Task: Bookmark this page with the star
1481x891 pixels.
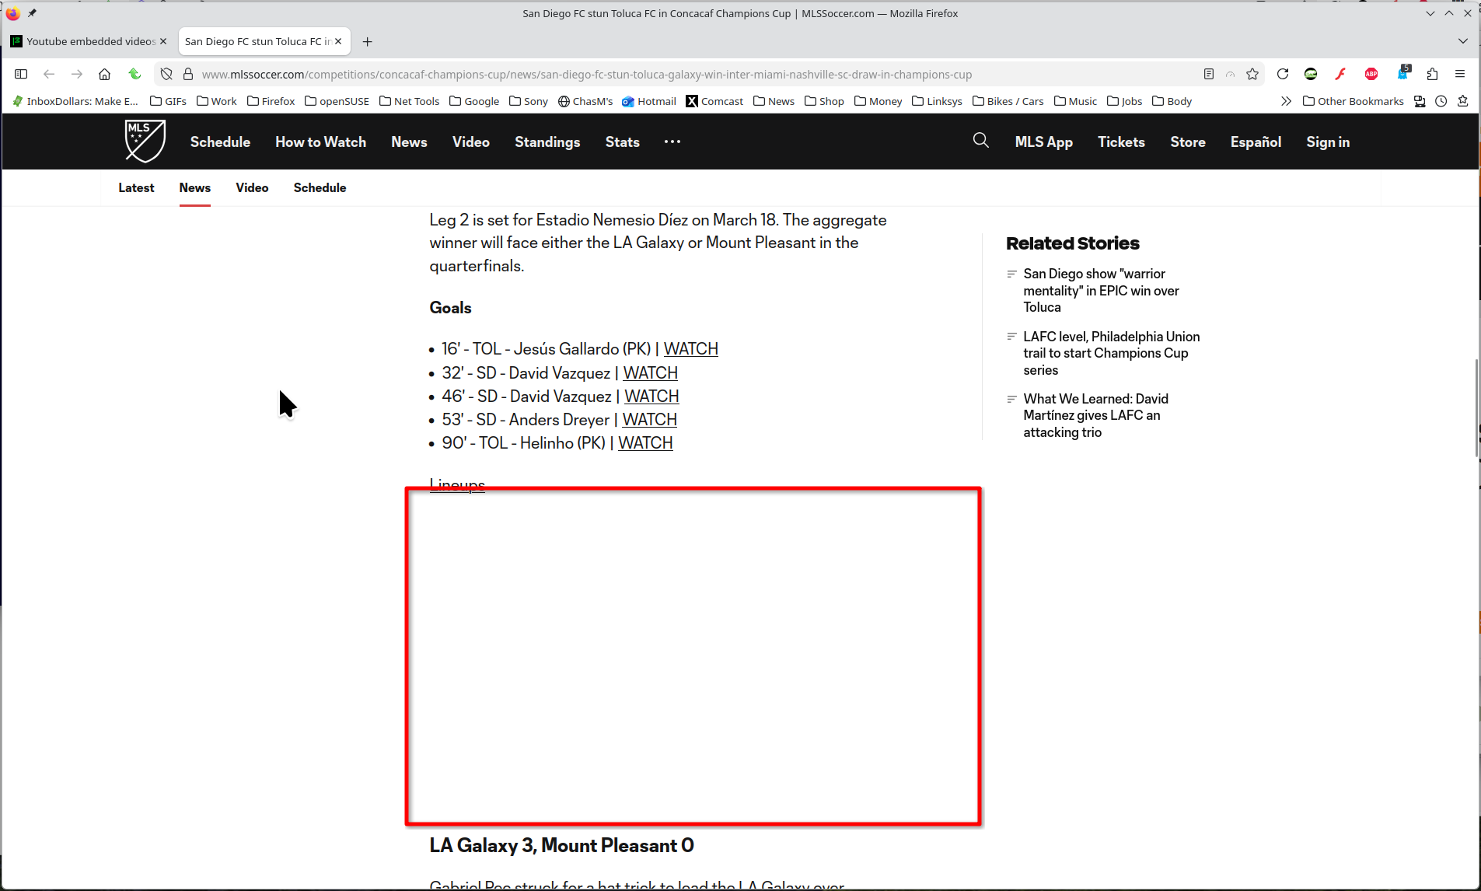Action: point(1252,75)
